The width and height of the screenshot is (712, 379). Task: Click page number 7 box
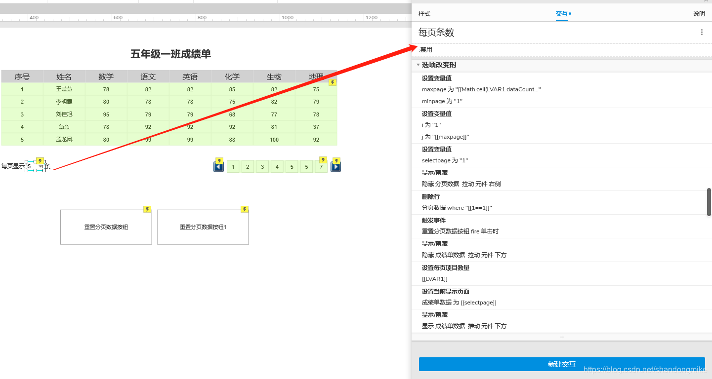pos(321,167)
